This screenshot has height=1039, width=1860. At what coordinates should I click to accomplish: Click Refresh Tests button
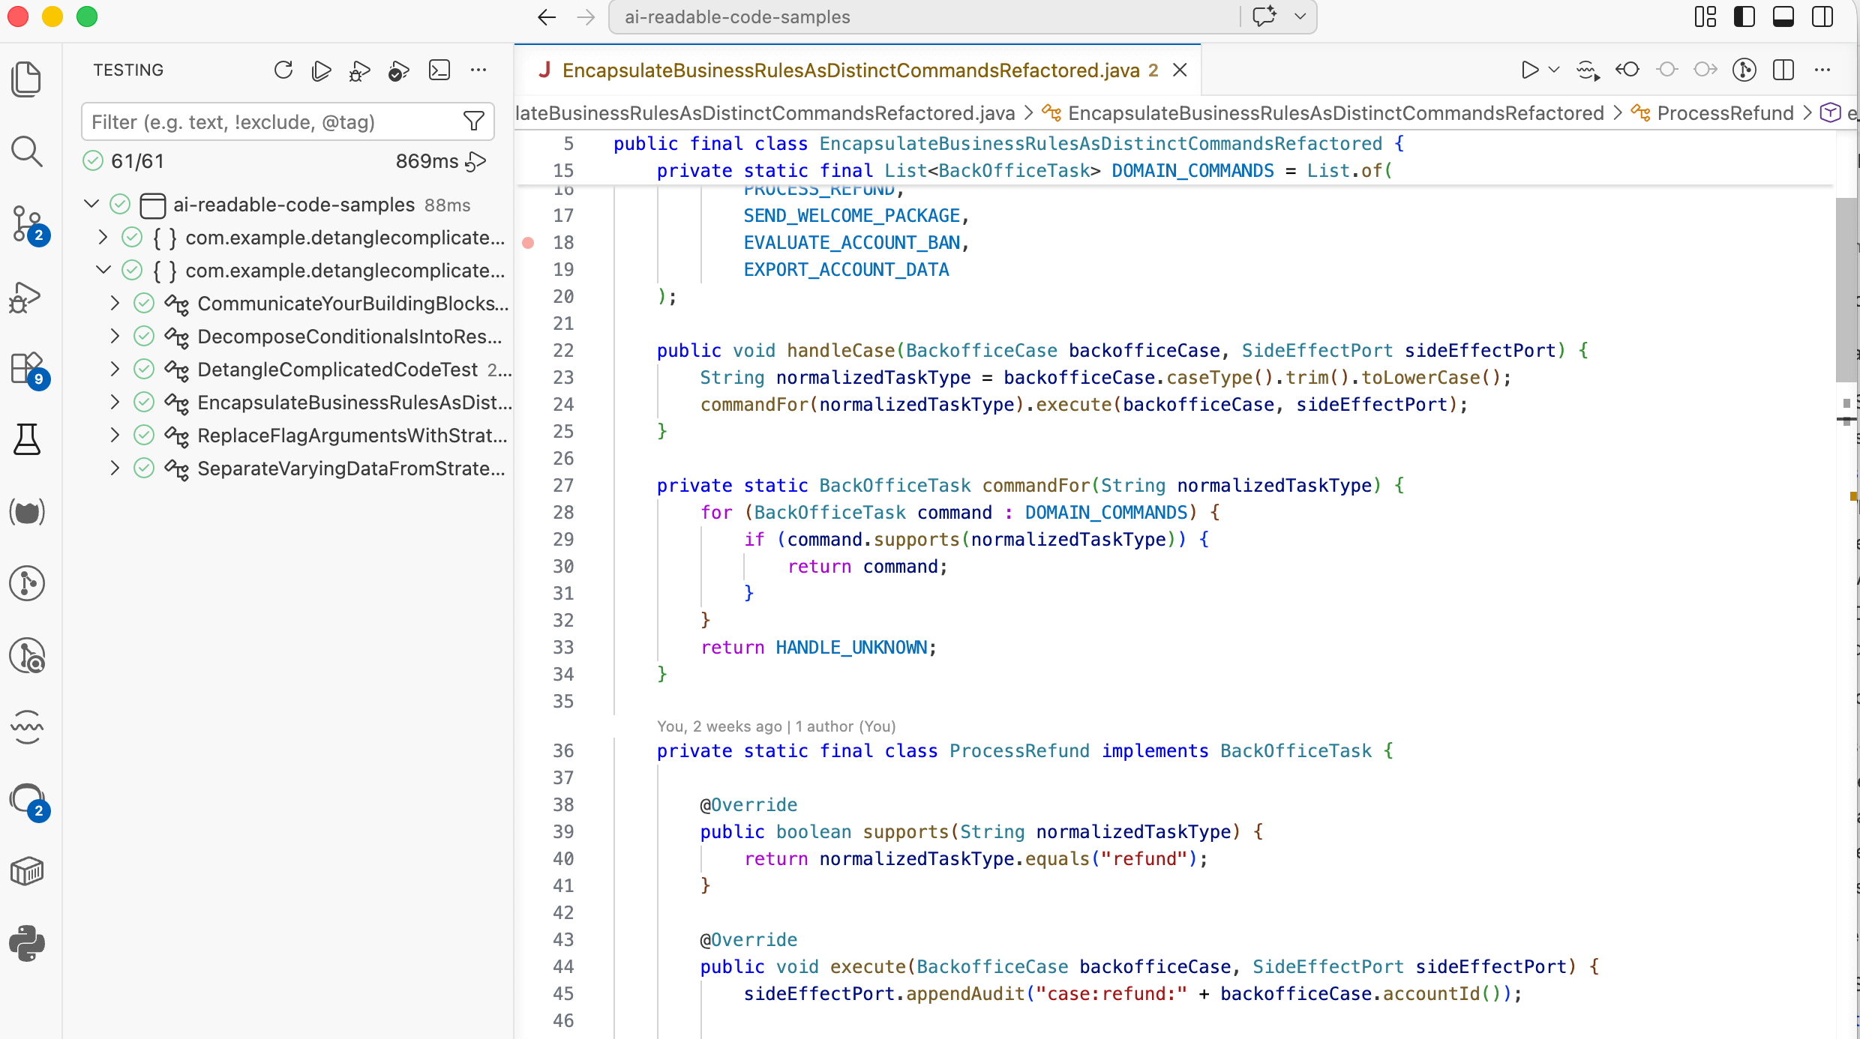coord(283,70)
